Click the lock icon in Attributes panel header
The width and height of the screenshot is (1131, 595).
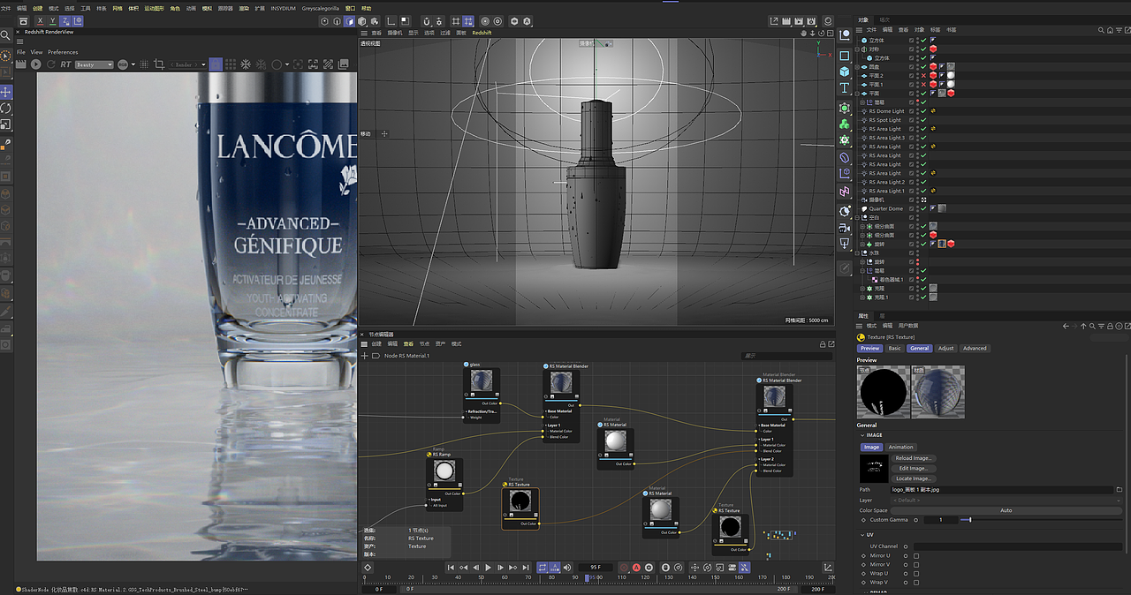point(1110,326)
